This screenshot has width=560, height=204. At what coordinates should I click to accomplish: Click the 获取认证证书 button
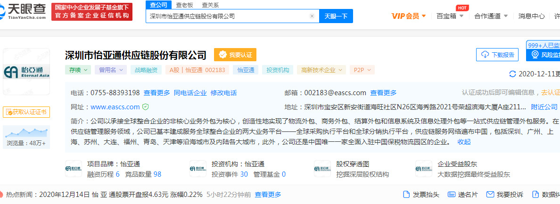tap(26, 112)
